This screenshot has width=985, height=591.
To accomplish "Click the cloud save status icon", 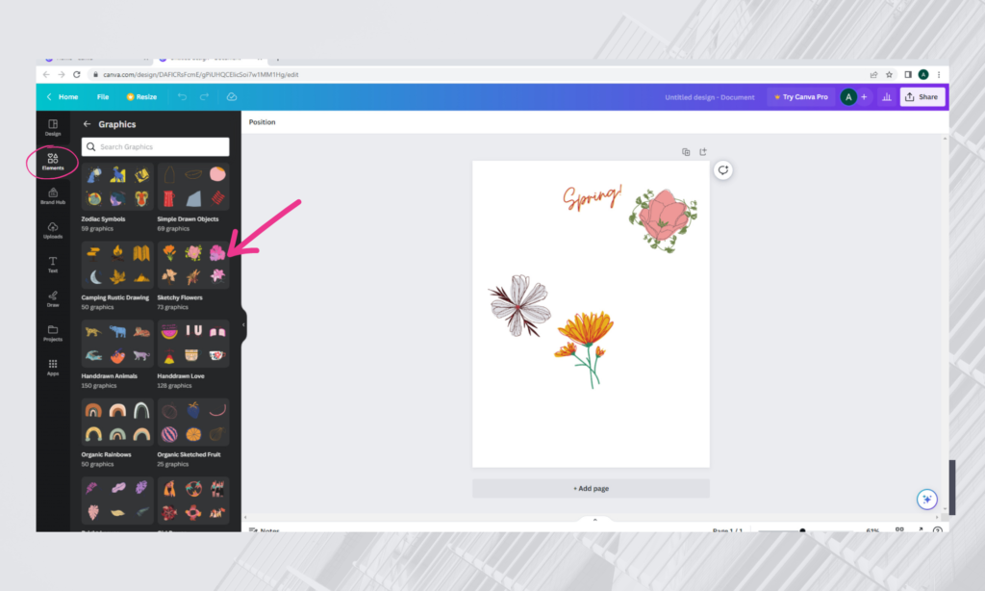I will 231,97.
